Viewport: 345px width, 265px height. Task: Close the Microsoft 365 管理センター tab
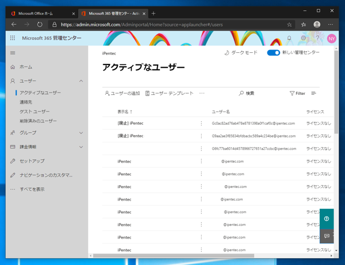coord(144,14)
